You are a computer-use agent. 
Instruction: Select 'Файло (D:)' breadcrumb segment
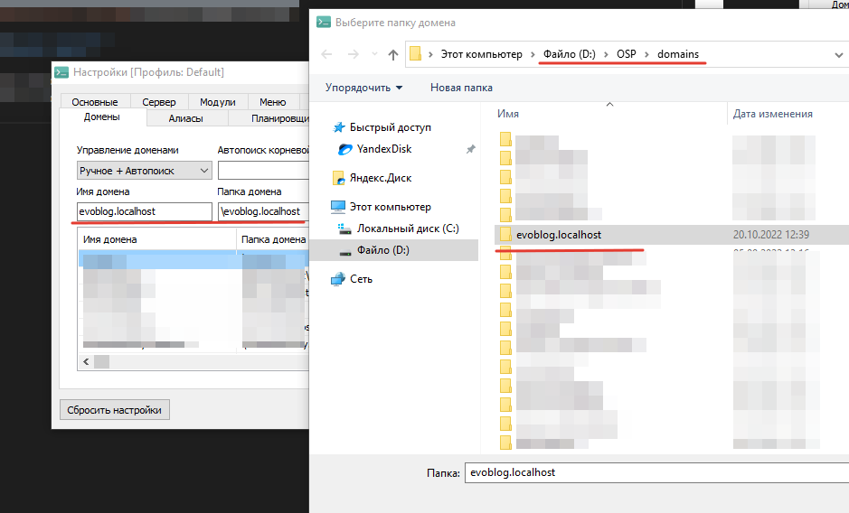[569, 54]
